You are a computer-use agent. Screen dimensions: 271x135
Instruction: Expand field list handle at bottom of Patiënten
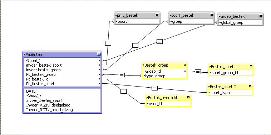(x=62, y=113)
